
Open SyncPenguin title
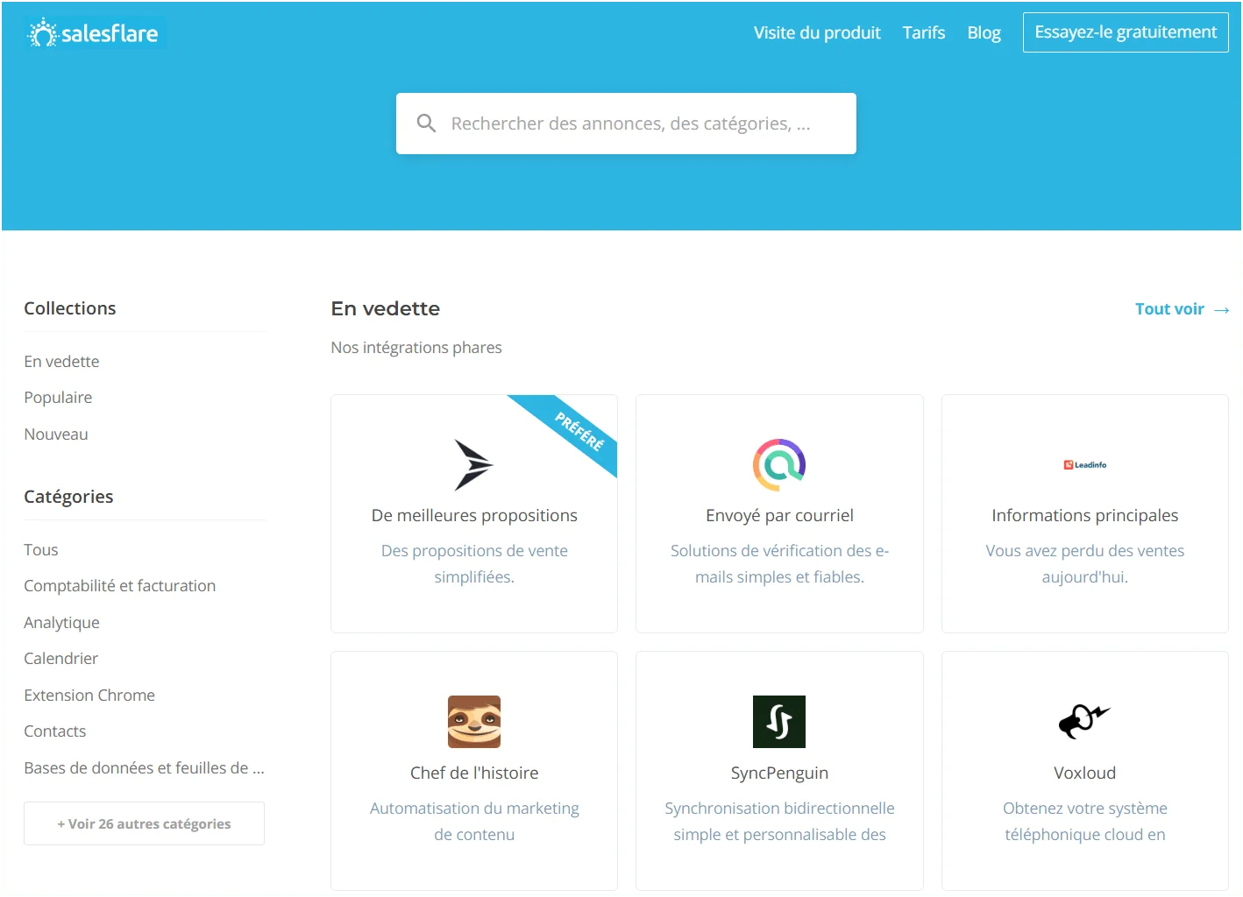pyautogui.click(x=779, y=773)
